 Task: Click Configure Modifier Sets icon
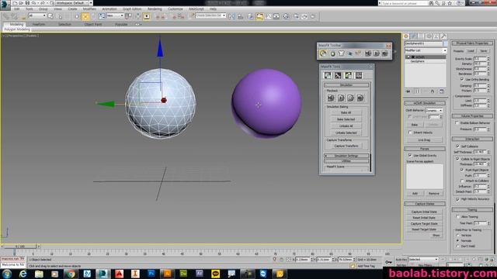[x=442, y=91]
